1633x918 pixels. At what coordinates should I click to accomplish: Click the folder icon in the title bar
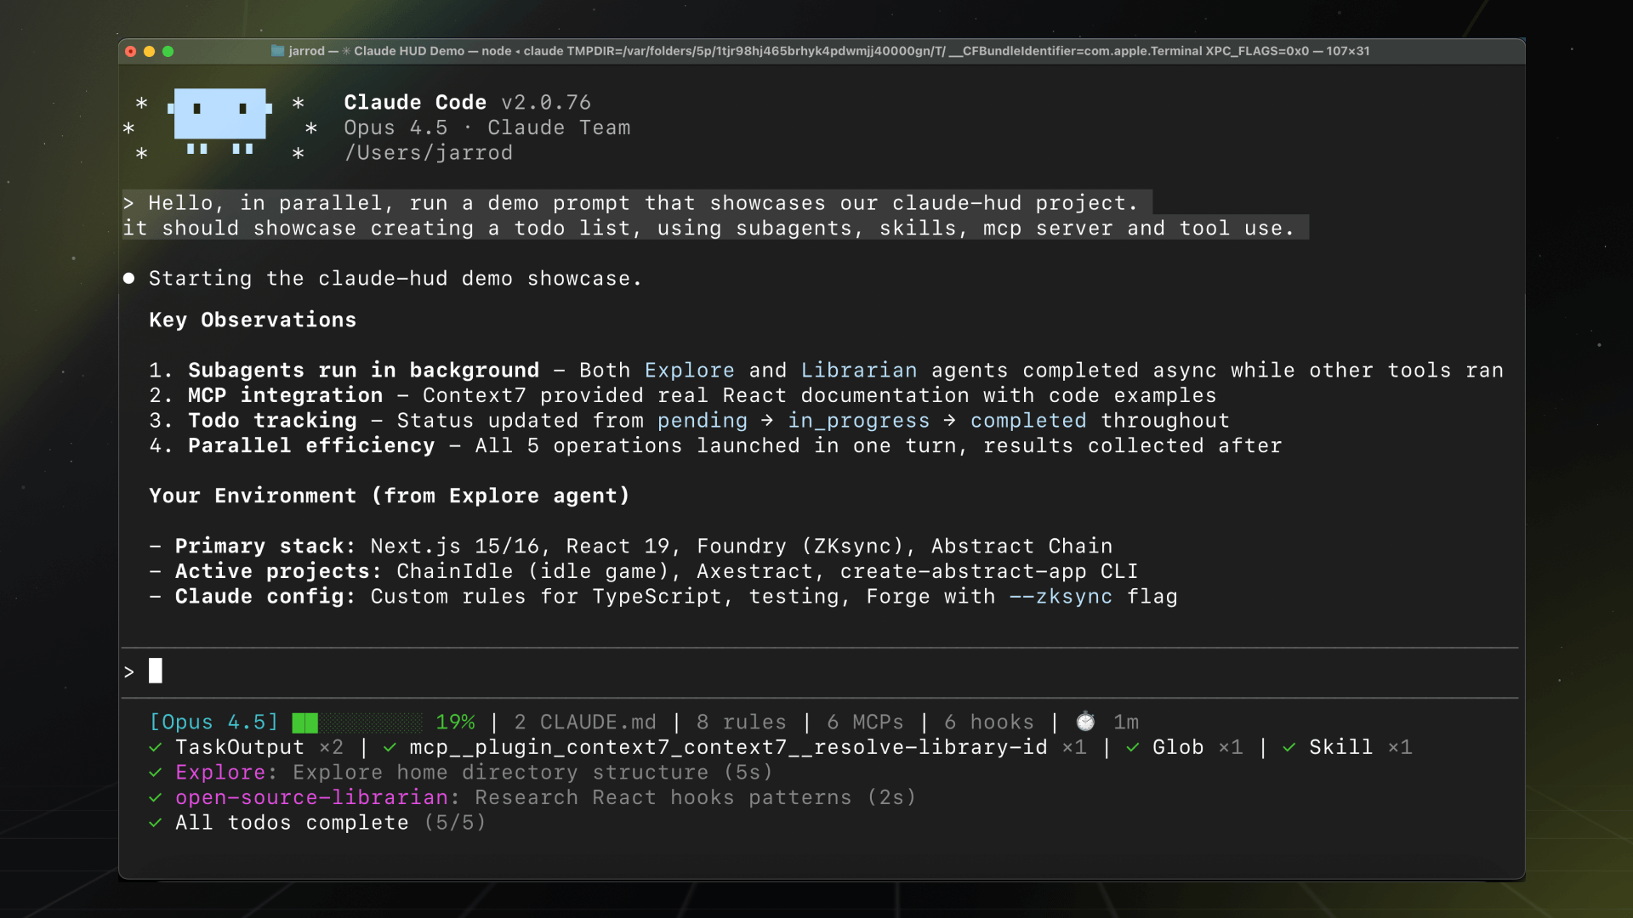[277, 51]
